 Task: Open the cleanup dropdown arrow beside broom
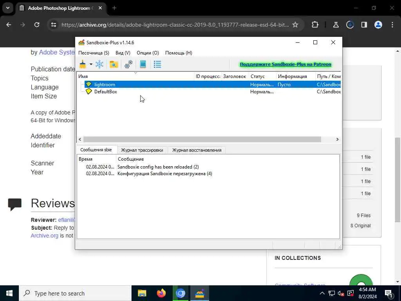[x=91, y=64]
